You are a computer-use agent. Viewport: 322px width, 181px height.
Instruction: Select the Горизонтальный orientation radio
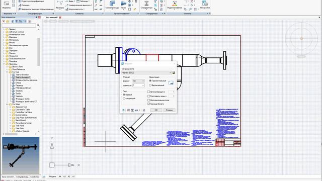point(150,81)
